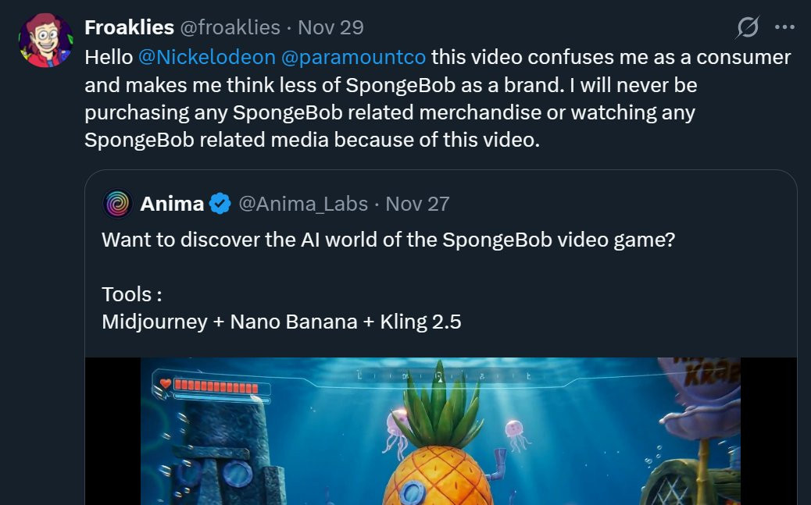Click the pink jellyfish right of pineapple leaves
811x505 pixels.
(x=513, y=429)
